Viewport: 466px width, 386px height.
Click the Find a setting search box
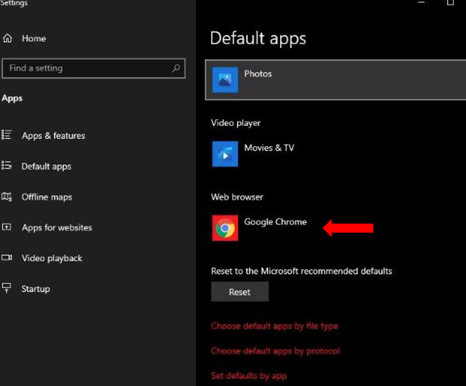tap(93, 68)
